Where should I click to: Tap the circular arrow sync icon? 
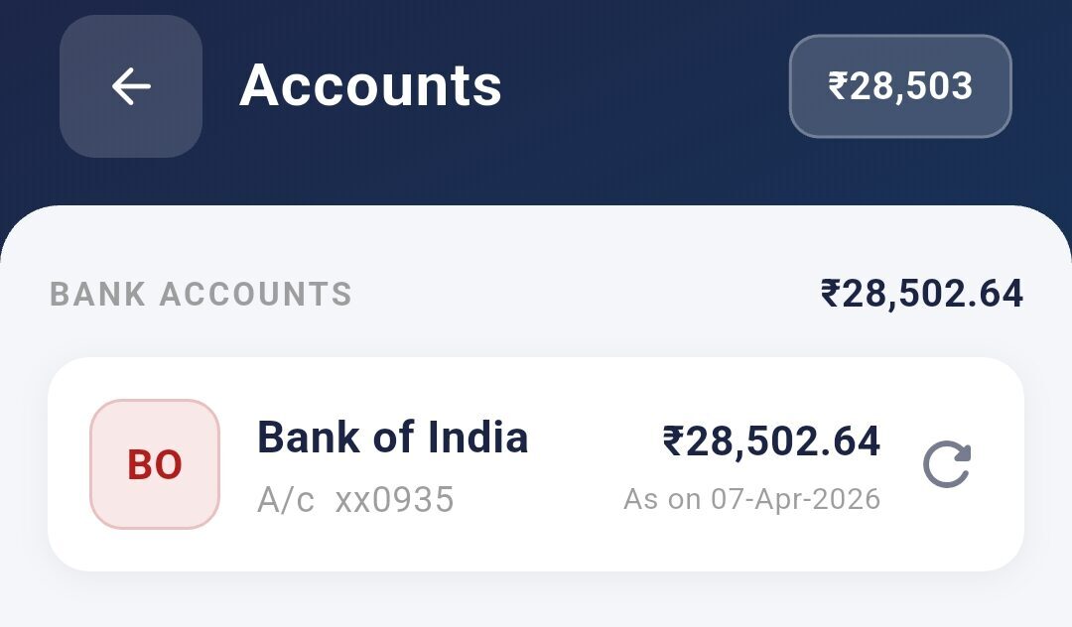tap(946, 464)
